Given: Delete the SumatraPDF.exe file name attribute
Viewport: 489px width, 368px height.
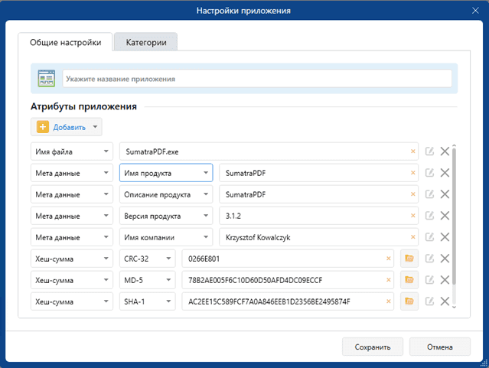Looking at the screenshot, I should [x=445, y=151].
